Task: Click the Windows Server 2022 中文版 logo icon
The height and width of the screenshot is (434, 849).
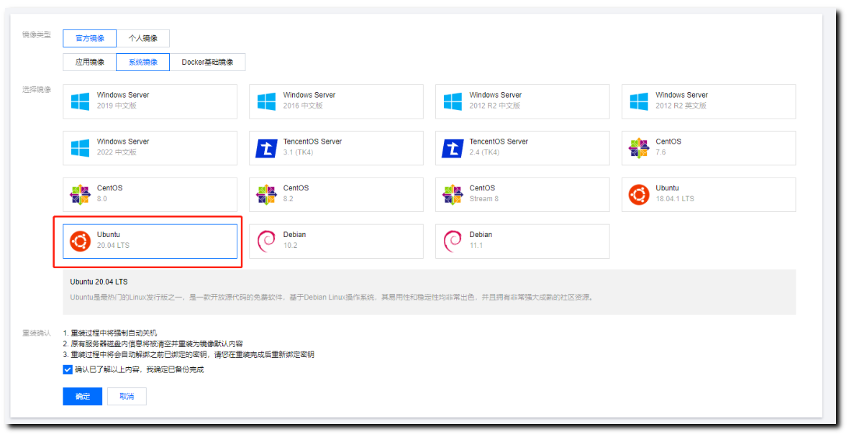Action: [80, 148]
